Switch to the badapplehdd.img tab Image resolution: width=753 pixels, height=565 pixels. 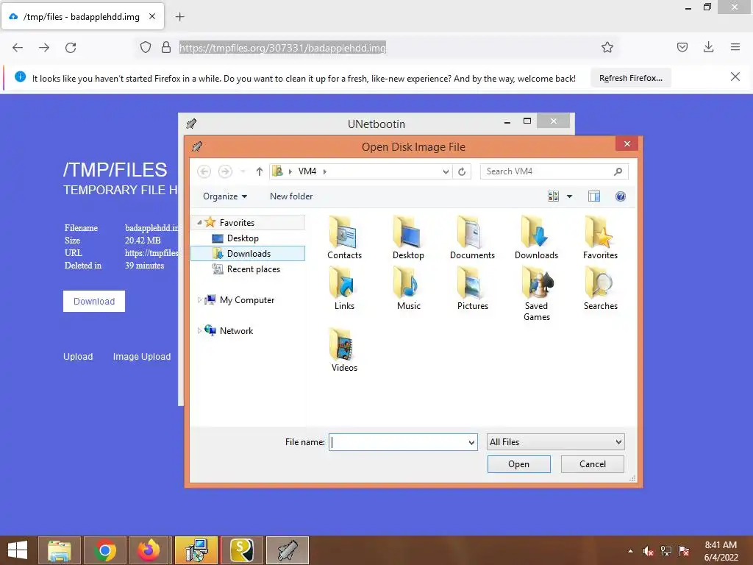click(82, 17)
